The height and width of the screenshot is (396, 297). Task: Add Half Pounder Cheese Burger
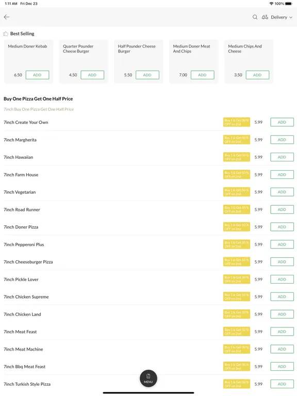147,75
